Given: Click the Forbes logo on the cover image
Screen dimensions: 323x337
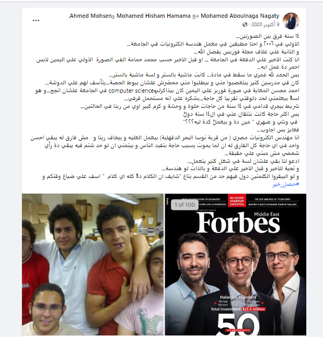Looking at the screenshot, I should [238, 223].
